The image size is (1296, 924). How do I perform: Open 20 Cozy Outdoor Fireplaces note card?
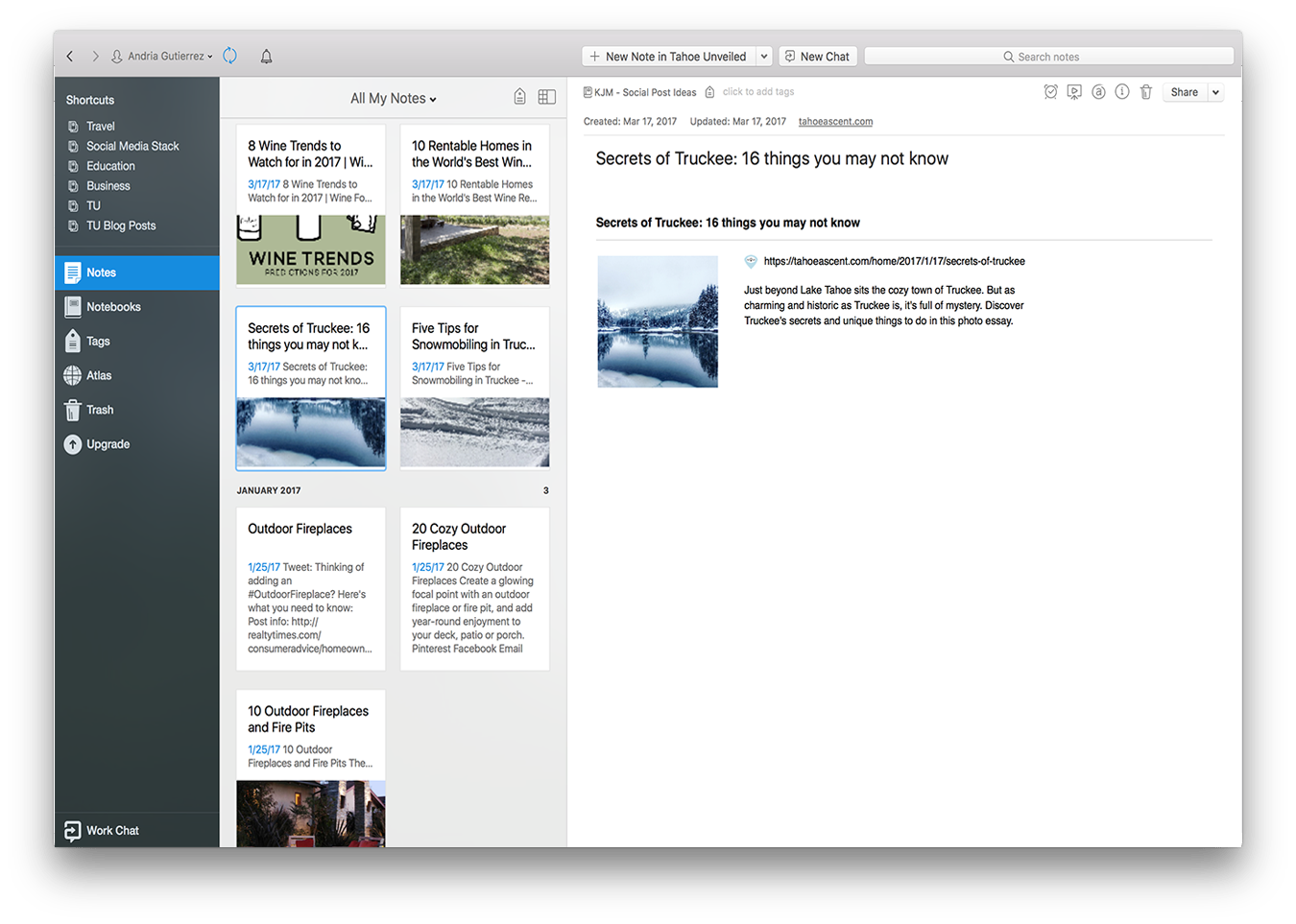[x=475, y=588]
